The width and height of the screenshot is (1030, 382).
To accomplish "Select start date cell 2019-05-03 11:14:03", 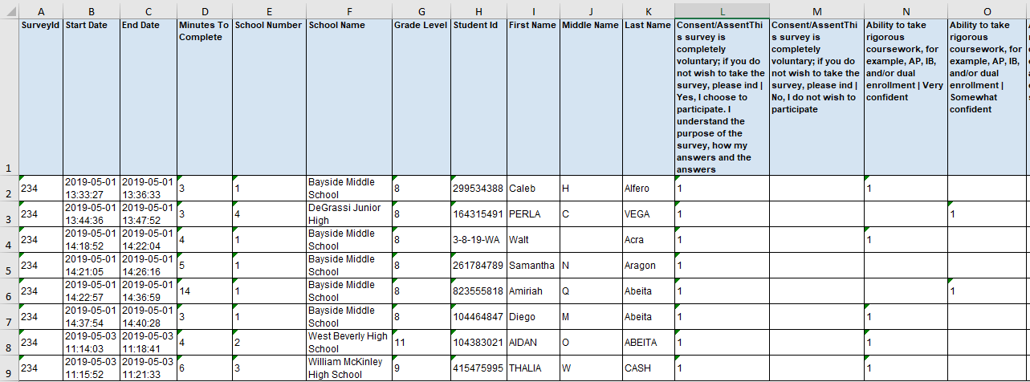I will (x=92, y=343).
